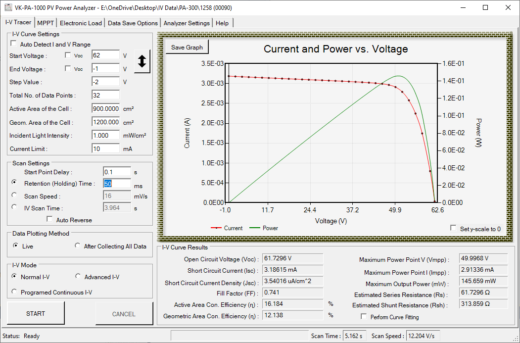Close the PV Power Analyzer window
Screen dimensions: 520x343
click(508, 7)
